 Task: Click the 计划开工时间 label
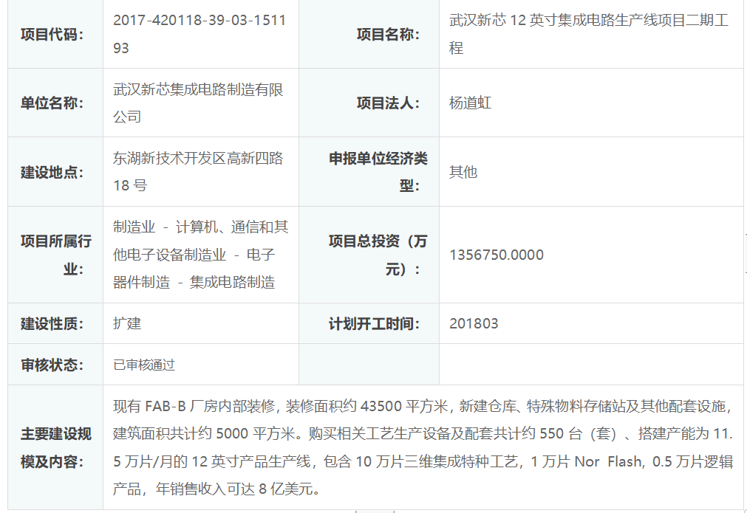375,323
